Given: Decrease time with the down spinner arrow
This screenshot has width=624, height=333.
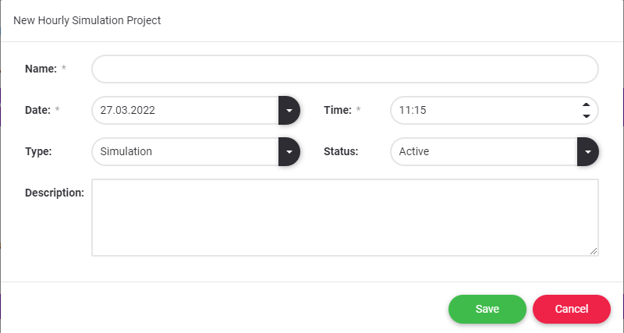Looking at the screenshot, I should coord(587,116).
